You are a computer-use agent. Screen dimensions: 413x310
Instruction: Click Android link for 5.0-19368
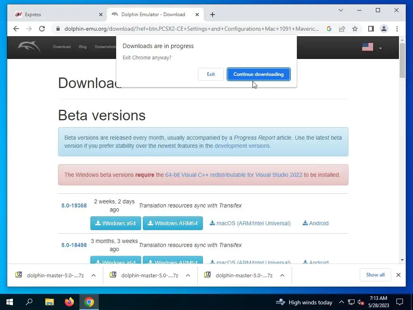coord(315,223)
